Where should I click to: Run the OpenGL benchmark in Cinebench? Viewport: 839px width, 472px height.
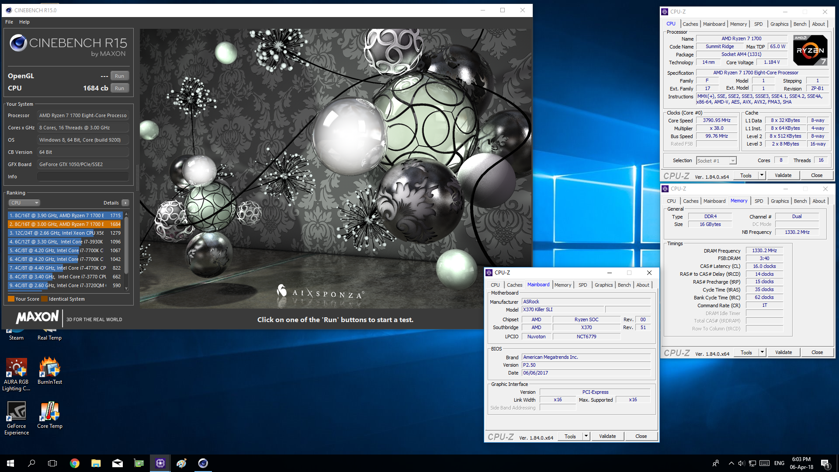click(x=119, y=76)
